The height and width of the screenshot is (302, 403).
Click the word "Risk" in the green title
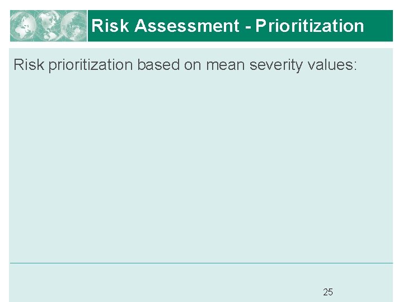pyautogui.click(x=110, y=26)
